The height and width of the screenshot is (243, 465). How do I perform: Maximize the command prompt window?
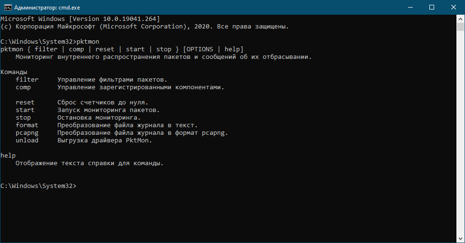point(432,8)
